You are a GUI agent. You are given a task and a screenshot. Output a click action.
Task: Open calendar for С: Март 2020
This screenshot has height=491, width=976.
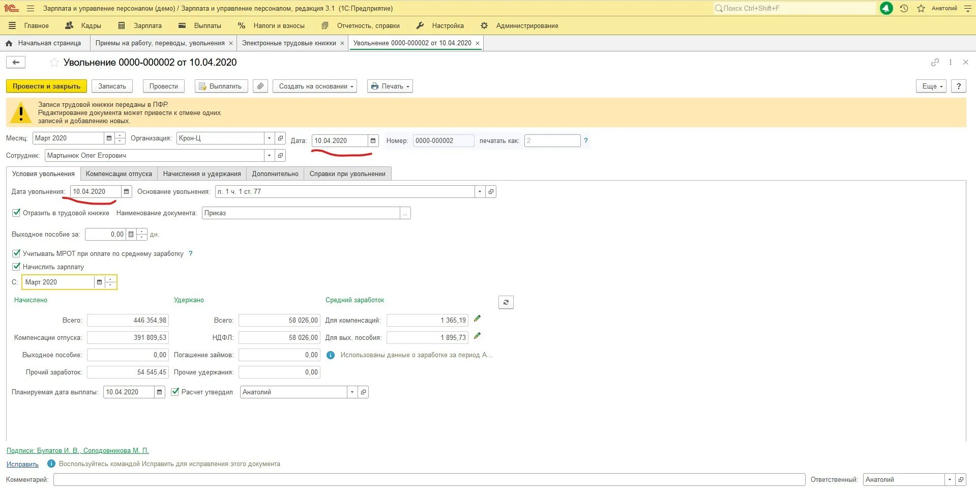(99, 282)
